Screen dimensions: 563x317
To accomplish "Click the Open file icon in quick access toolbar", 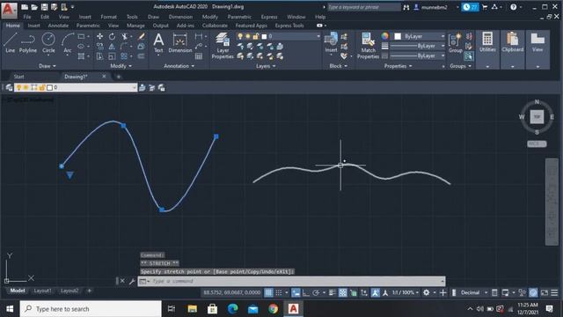I will point(34,7).
